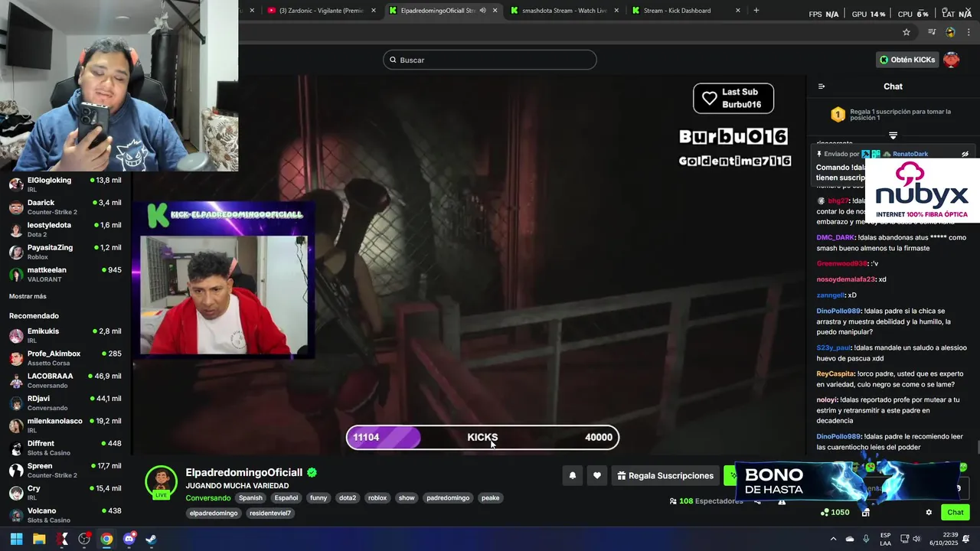This screenshot has width=980, height=551.
Task: Open the KICKs gift shop icon
Action: click(x=866, y=513)
